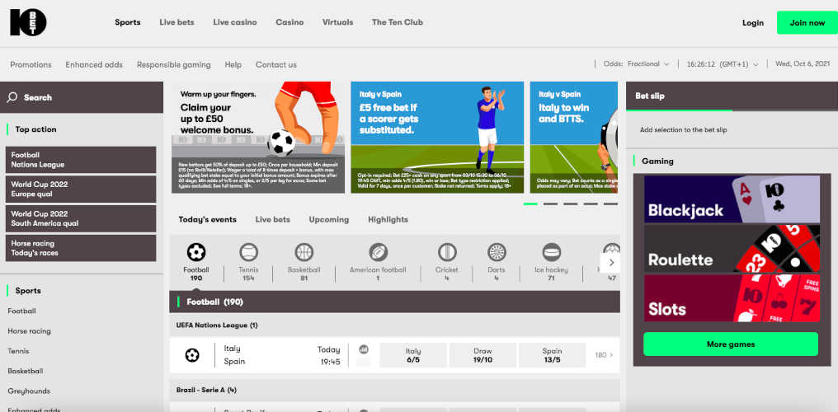Bet on Draw at 19/10
Viewport: 838px width, 412px height.
[x=483, y=355]
